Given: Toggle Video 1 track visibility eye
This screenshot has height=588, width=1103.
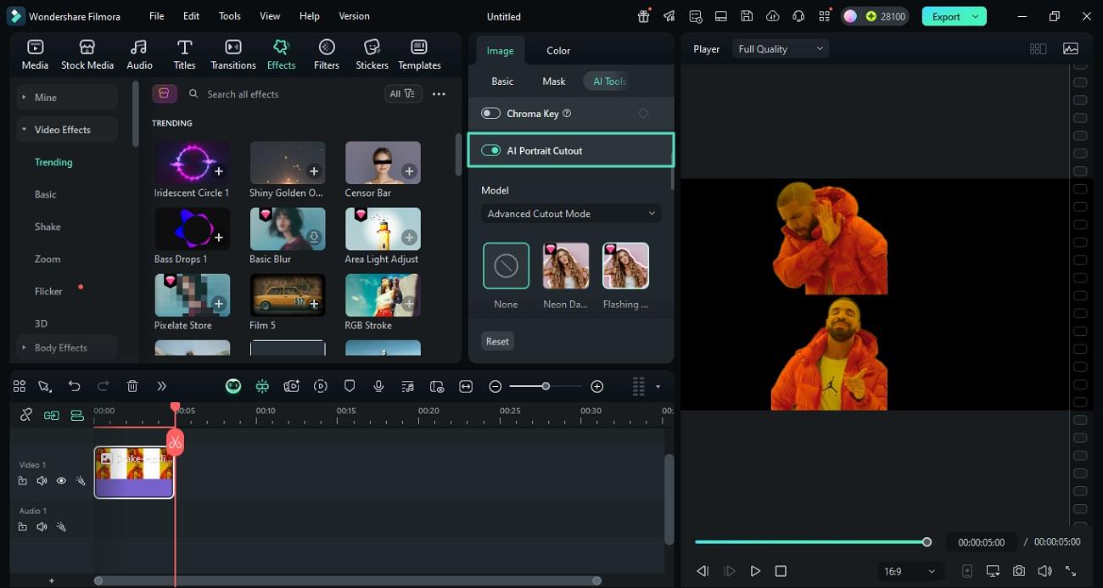Looking at the screenshot, I should click(x=61, y=481).
